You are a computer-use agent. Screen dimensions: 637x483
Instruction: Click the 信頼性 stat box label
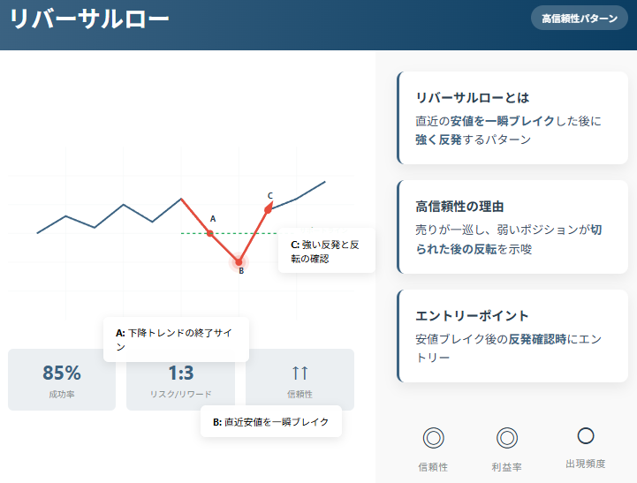click(x=300, y=394)
